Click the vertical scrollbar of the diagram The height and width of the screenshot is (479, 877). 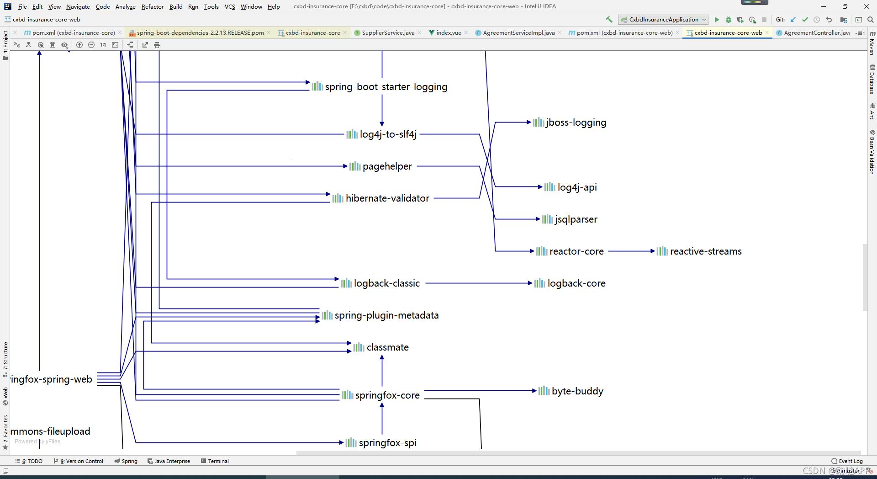(x=864, y=277)
